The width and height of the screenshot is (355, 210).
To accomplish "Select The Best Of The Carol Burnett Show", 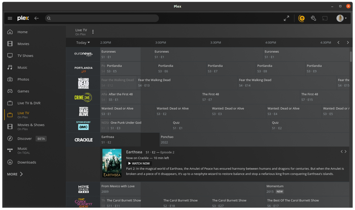I will coord(308,203).
